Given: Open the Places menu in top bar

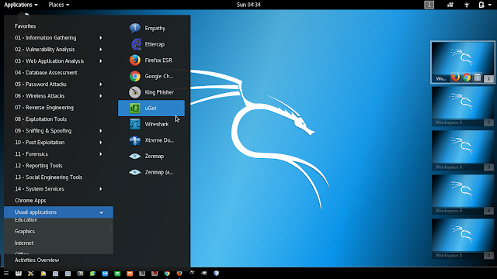Looking at the screenshot, I should 59,5.
